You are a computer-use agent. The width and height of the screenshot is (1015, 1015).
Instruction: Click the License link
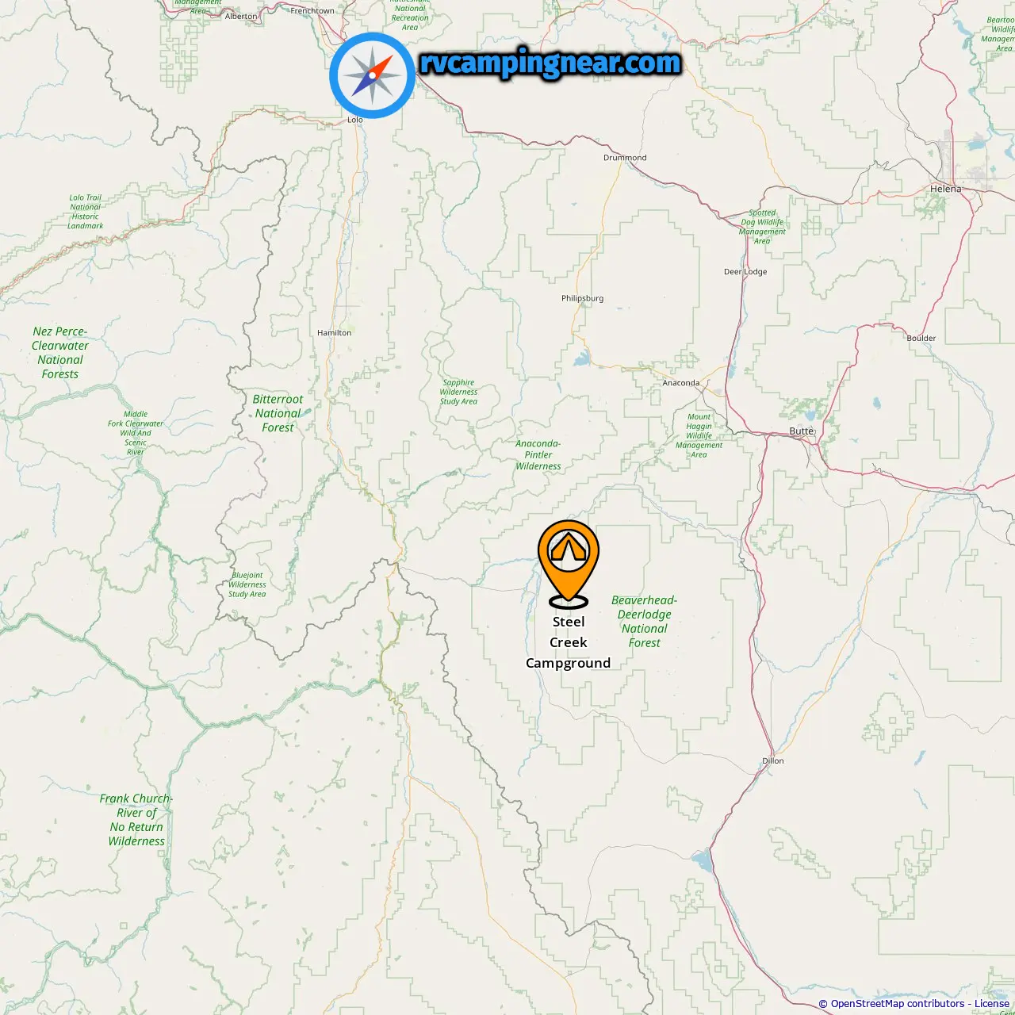point(992,1004)
